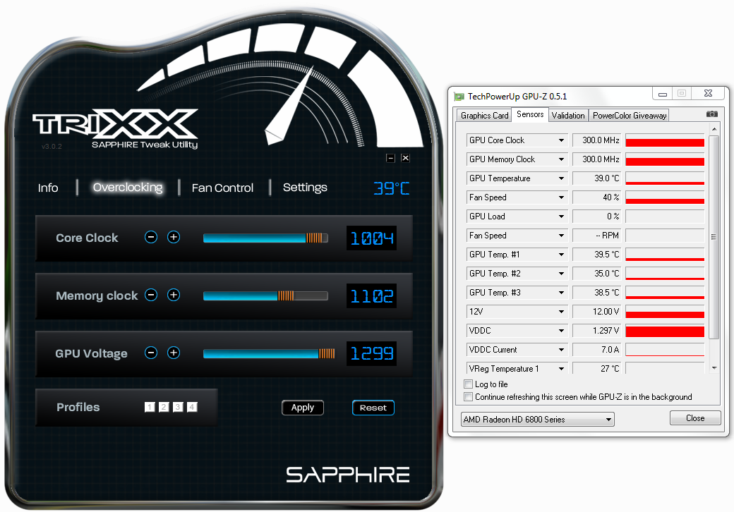734x512 pixels.
Task: Click the Core Clock value 1004
Action: (372, 238)
